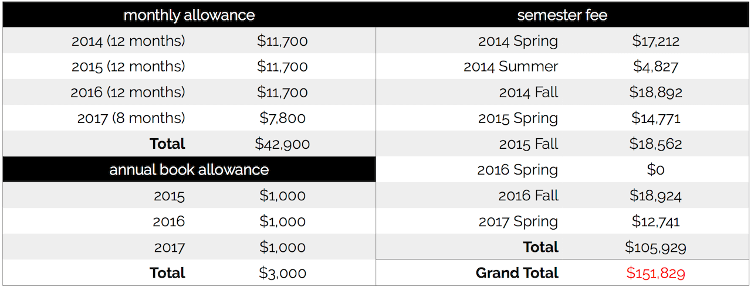Image resolution: width=751 pixels, height=287 pixels.
Task: Select the $3,000 book allowance total
Action: [282, 273]
